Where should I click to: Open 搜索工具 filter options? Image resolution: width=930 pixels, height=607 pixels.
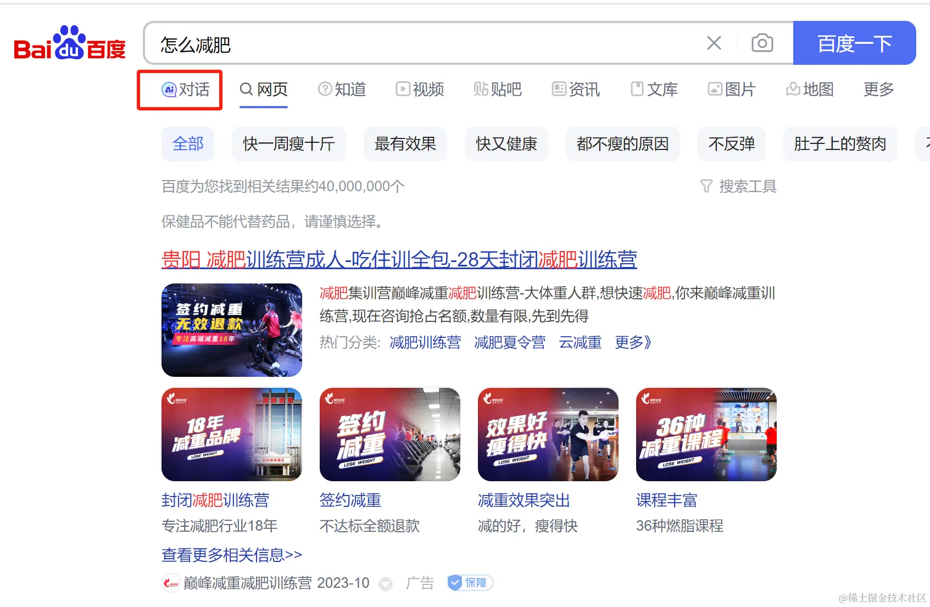(x=738, y=186)
